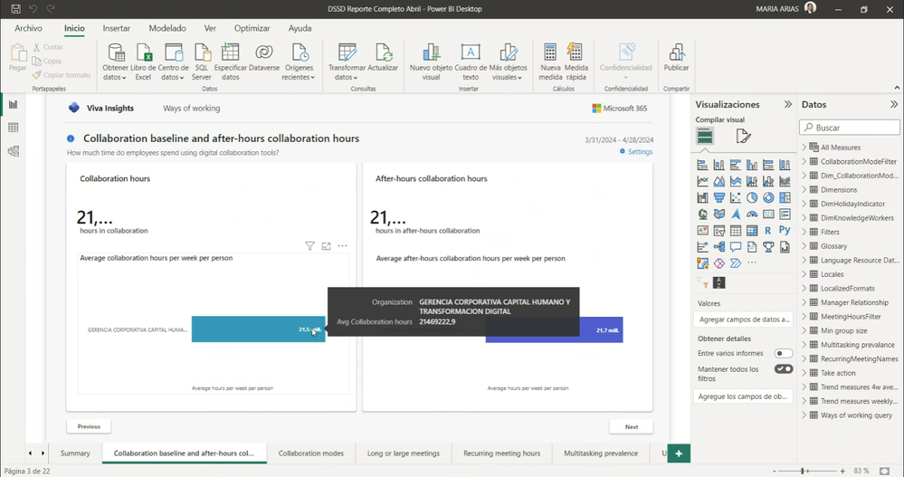
Task: Save the report with the save icon
Action: pyautogui.click(x=15, y=9)
